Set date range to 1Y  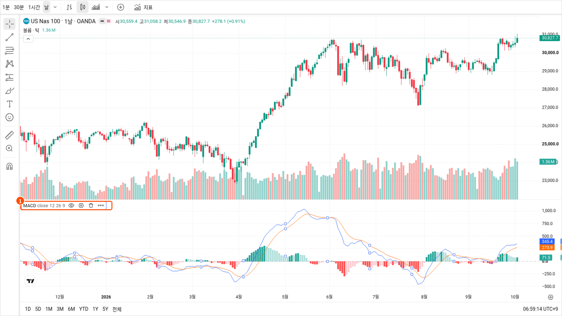[x=96, y=309]
